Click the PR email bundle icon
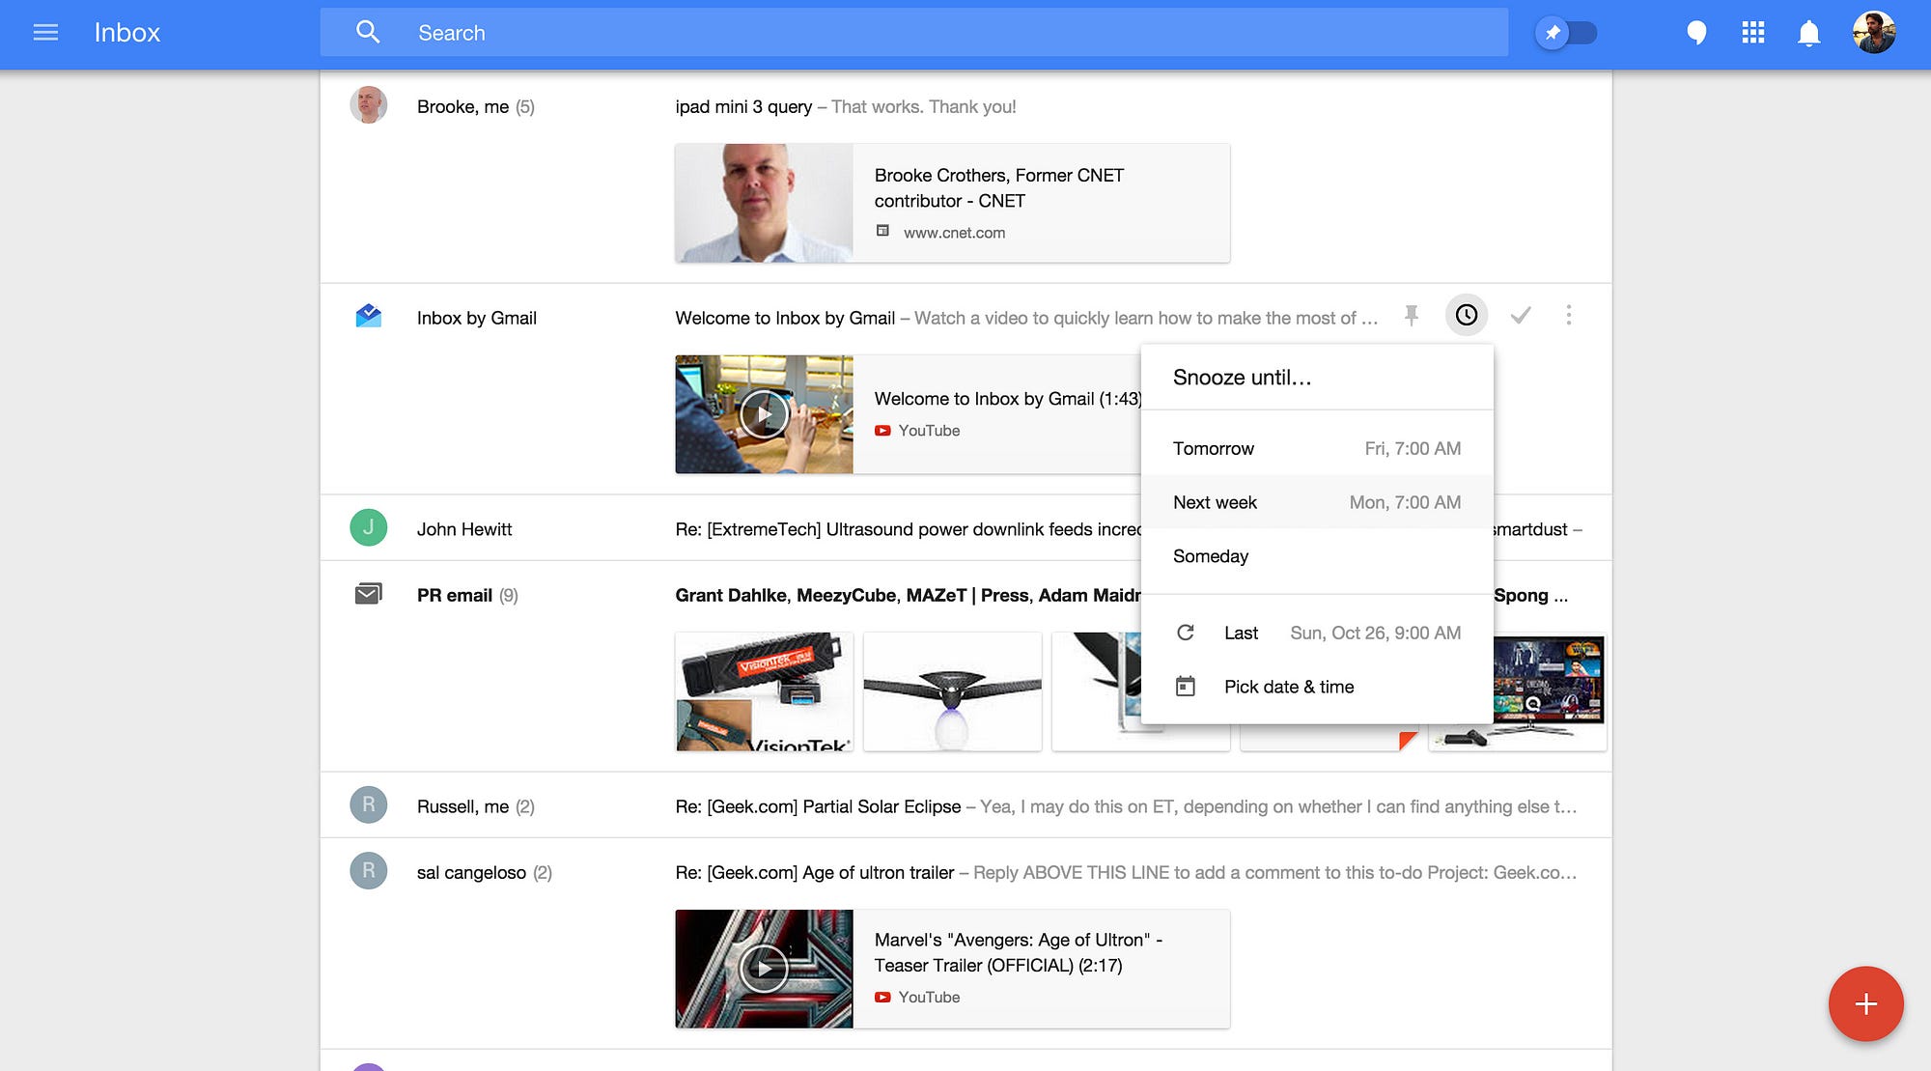 (368, 593)
